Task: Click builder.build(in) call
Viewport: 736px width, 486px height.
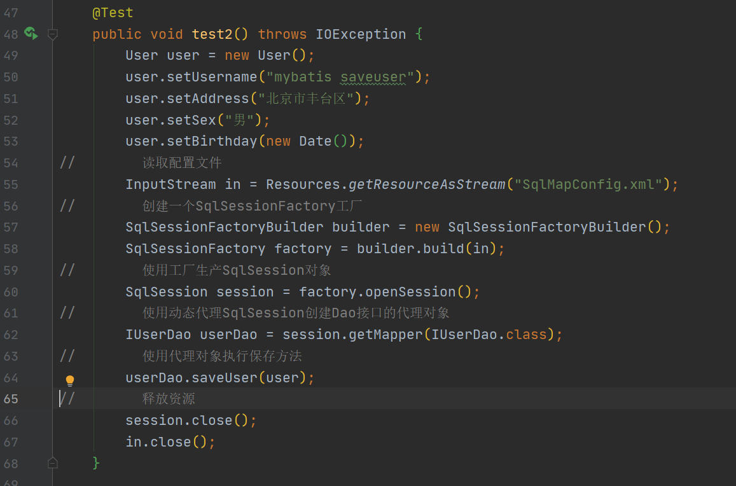Action: [426, 249]
